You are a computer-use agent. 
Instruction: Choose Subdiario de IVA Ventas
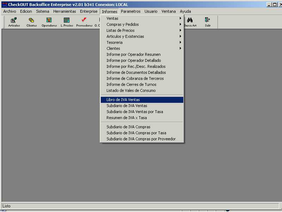[x=142, y=106]
